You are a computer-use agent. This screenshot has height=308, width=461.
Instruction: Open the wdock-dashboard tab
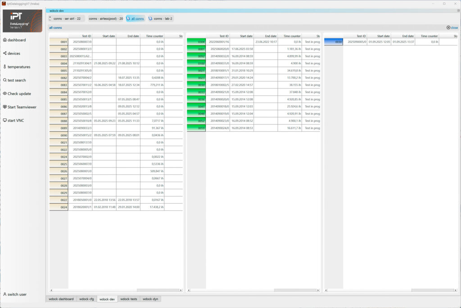click(x=62, y=298)
